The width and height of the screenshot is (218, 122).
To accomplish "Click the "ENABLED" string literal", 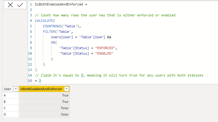I will pyautogui.click(x=104, y=53).
